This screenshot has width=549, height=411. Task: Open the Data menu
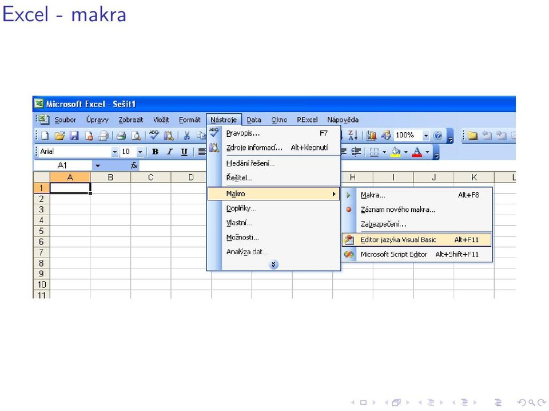(254, 120)
